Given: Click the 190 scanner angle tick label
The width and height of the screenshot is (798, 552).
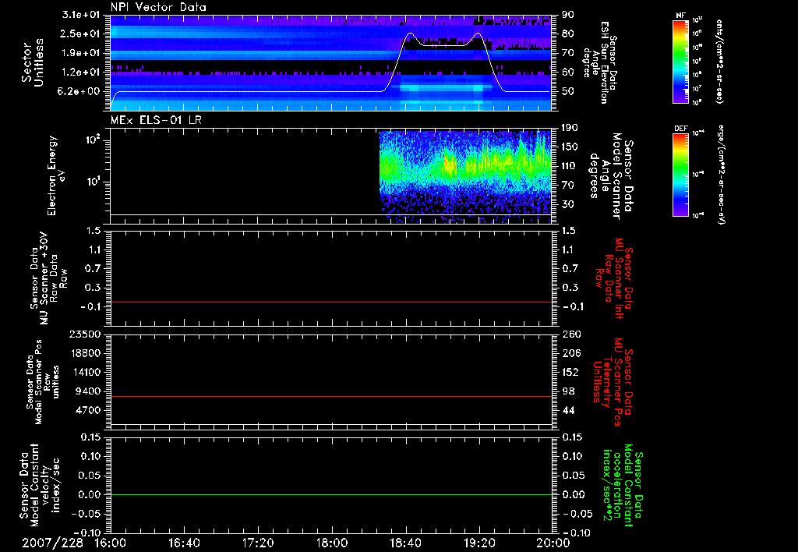Looking at the screenshot, I should coord(571,127).
